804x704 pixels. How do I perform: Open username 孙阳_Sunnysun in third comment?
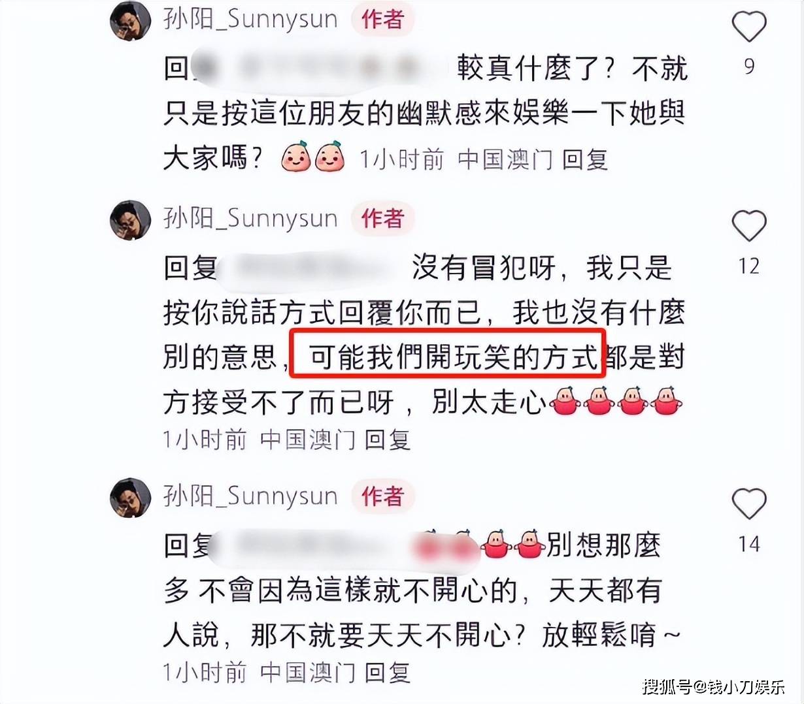coord(250,496)
